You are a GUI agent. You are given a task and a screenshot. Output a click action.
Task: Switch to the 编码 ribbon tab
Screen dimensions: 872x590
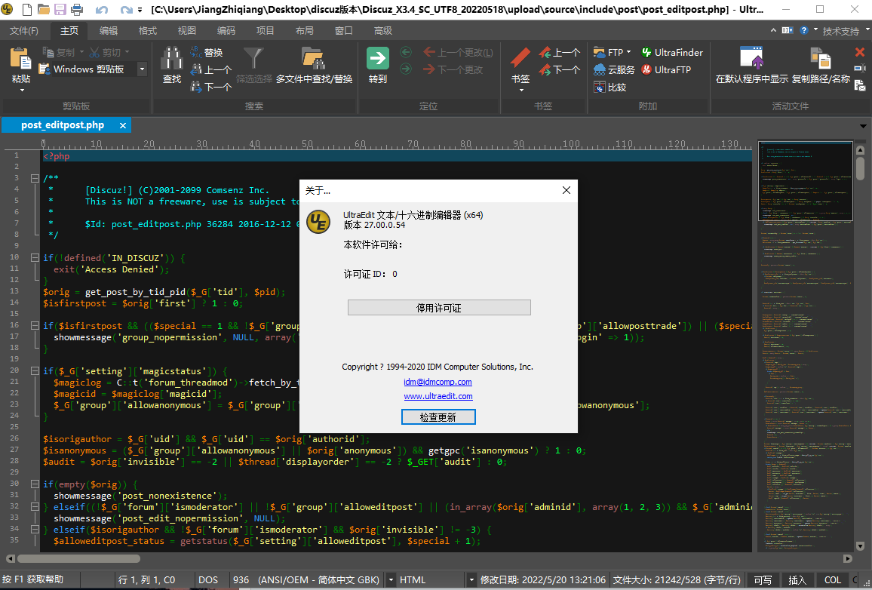(x=226, y=31)
